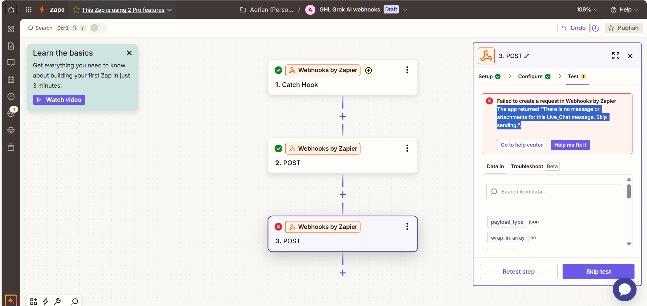The width and height of the screenshot is (647, 306).
Task: Click the wrap_in_array field label
Action: pyautogui.click(x=508, y=238)
